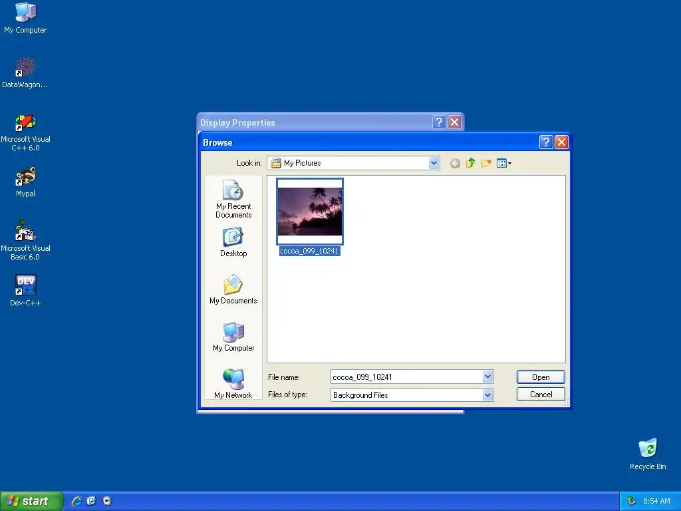Screen dimensions: 681x511
Task: Open My Network in places bar
Action: click(233, 383)
